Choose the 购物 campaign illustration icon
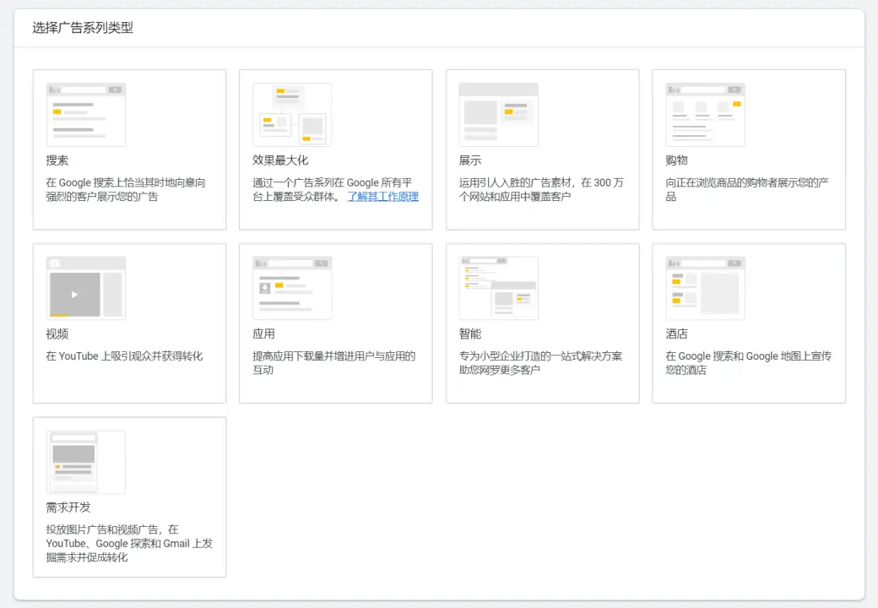Viewport: 878px width, 608px height. (x=705, y=115)
